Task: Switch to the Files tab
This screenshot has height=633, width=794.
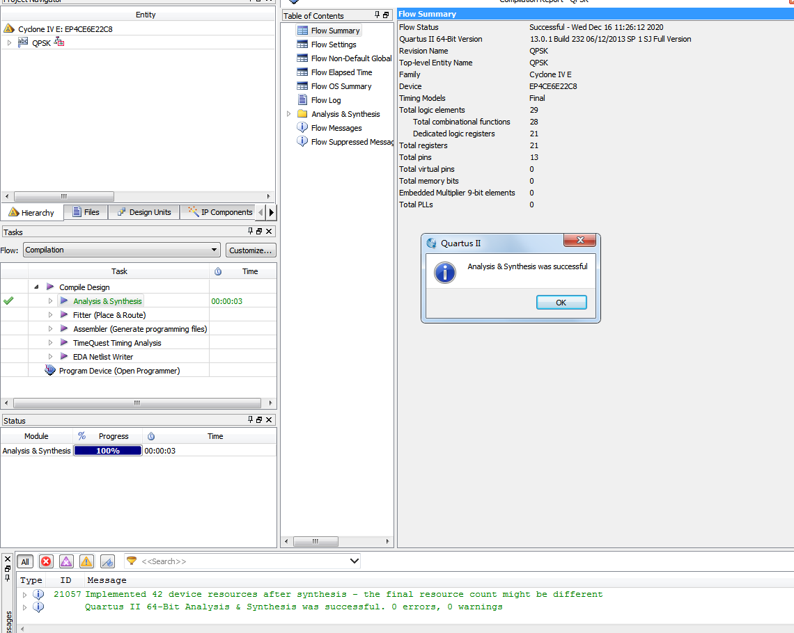Action: 85,212
